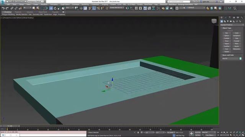Activate the Select Object tool
The width and height of the screenshot is (245, 137).
(34, 8)
